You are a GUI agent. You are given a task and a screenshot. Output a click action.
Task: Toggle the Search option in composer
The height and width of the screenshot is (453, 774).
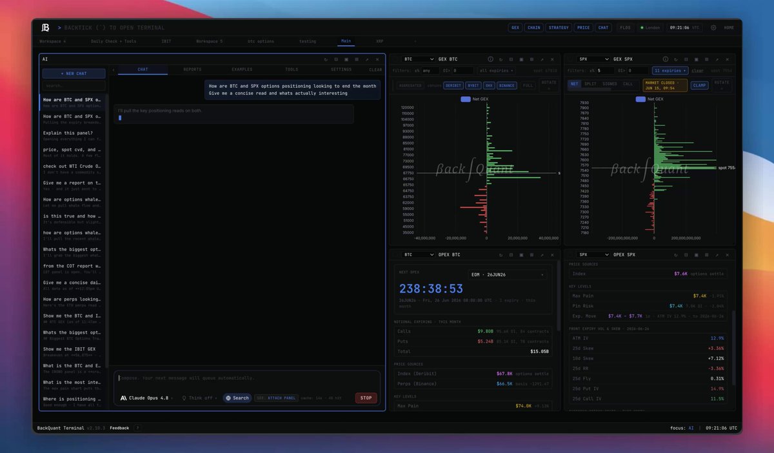[x=237, y=398]
